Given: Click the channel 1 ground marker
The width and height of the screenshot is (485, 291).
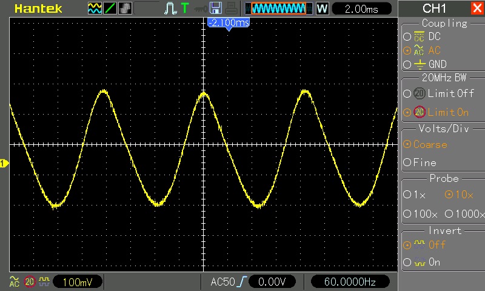Looking at the screenshot, I should coord(4,164).
